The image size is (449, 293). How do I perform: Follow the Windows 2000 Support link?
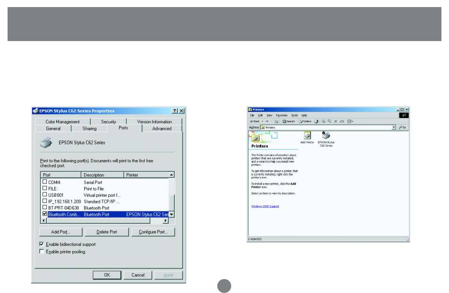(x=265, y=206)
